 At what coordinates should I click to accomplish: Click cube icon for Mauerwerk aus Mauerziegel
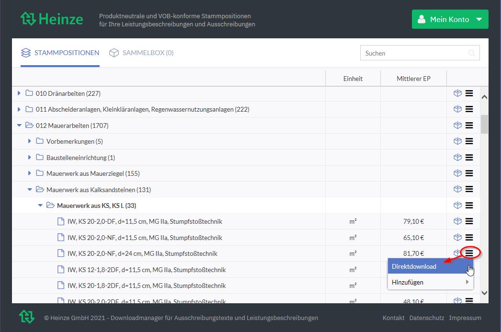click(457, 173)
